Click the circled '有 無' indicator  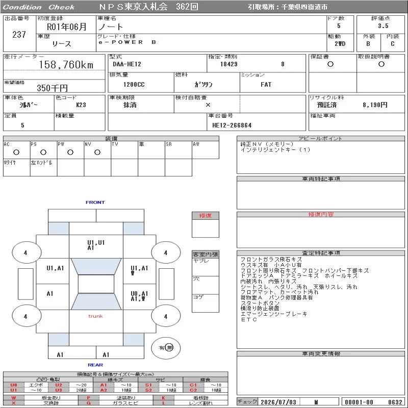click(166, 348)
